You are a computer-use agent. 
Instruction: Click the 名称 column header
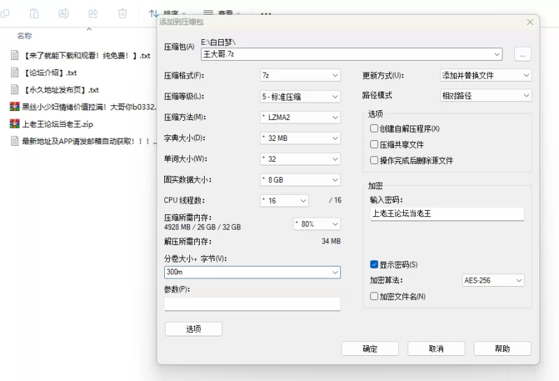coord(24,36)
